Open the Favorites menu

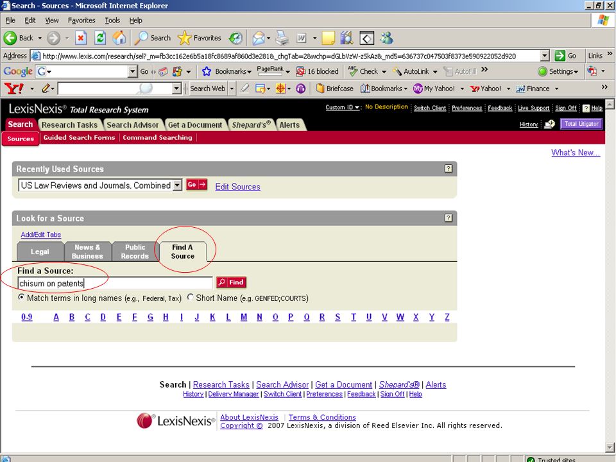[81, 21]
